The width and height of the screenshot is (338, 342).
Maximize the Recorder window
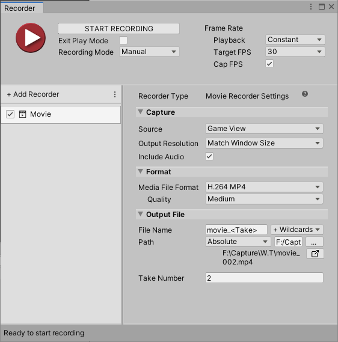[x=322, y=7]
